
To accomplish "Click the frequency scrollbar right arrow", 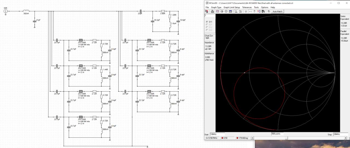I will [x=345, y=138].
